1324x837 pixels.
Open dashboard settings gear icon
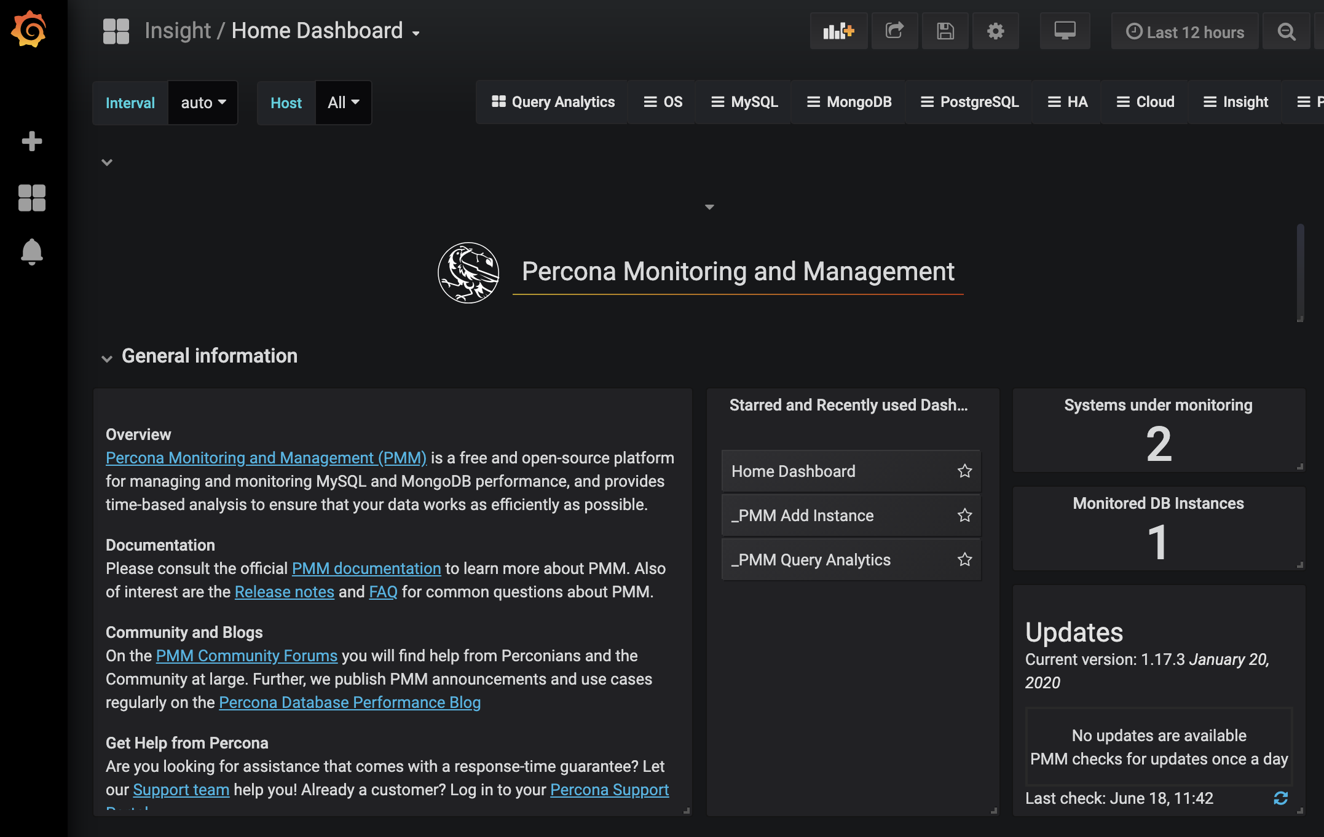[x=995, y=31]
